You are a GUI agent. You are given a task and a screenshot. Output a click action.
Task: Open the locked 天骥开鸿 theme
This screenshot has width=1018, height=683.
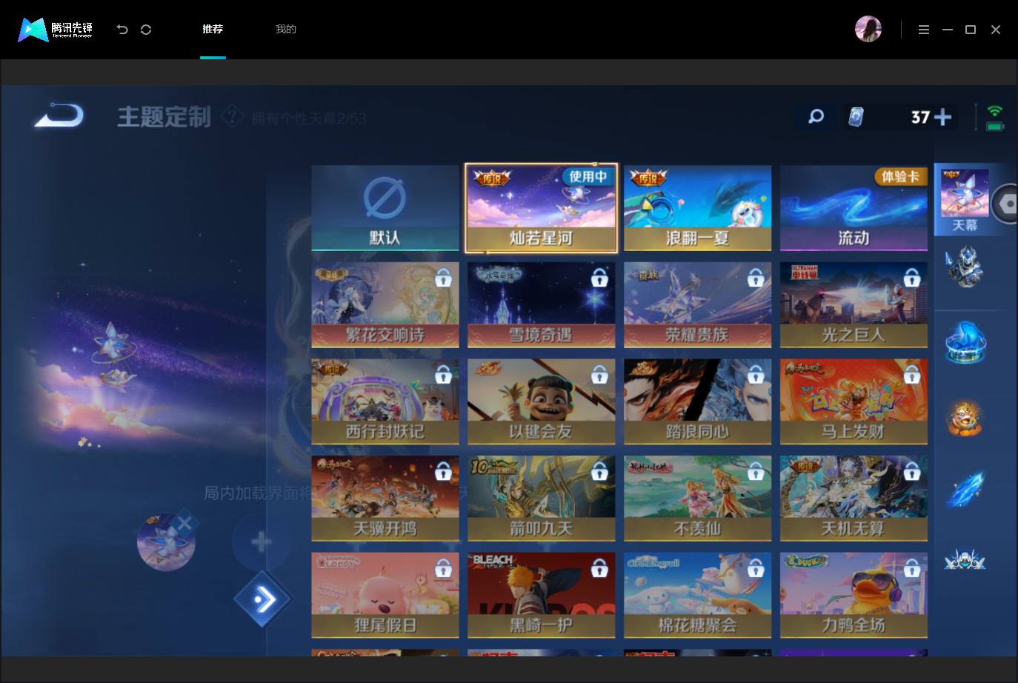click(385, 499)
